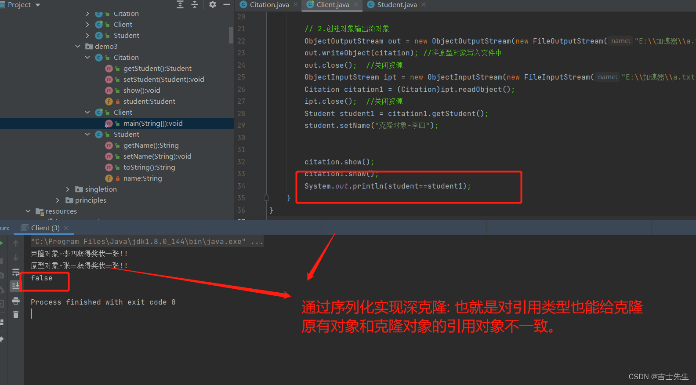Collapse the Client class under demo3
This screenshot has width=696, height=385.
tap(87, 113)
